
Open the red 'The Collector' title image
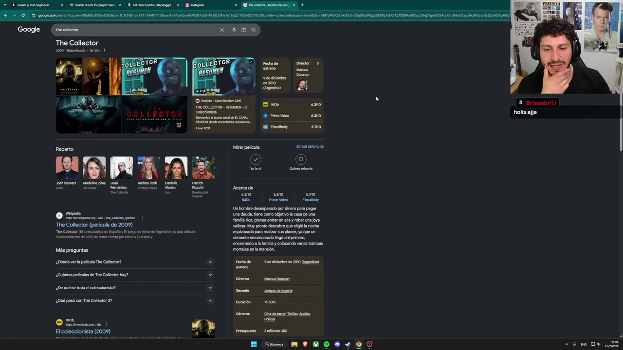(x=154, y=115)
